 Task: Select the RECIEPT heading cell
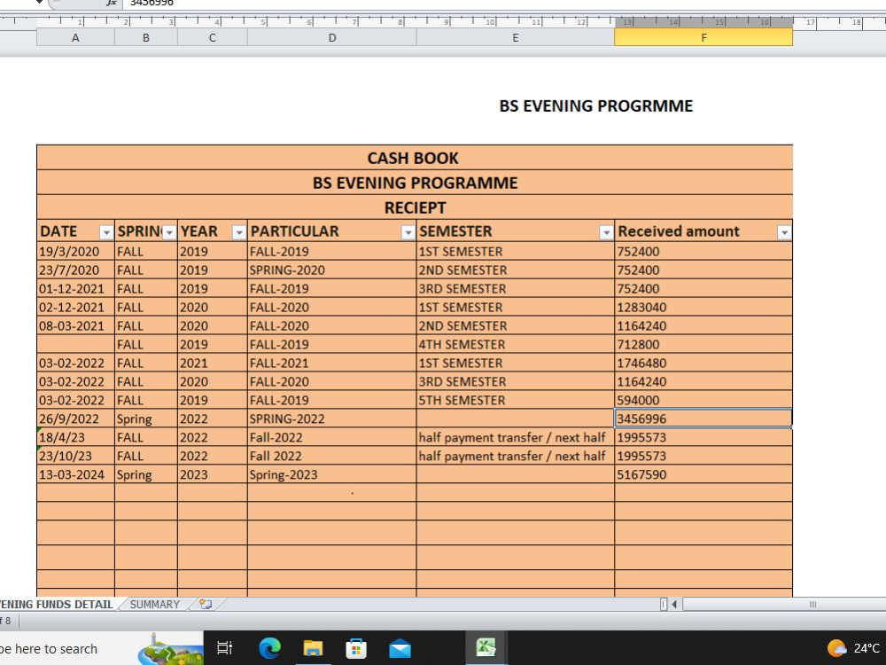(x=415, y=207)
